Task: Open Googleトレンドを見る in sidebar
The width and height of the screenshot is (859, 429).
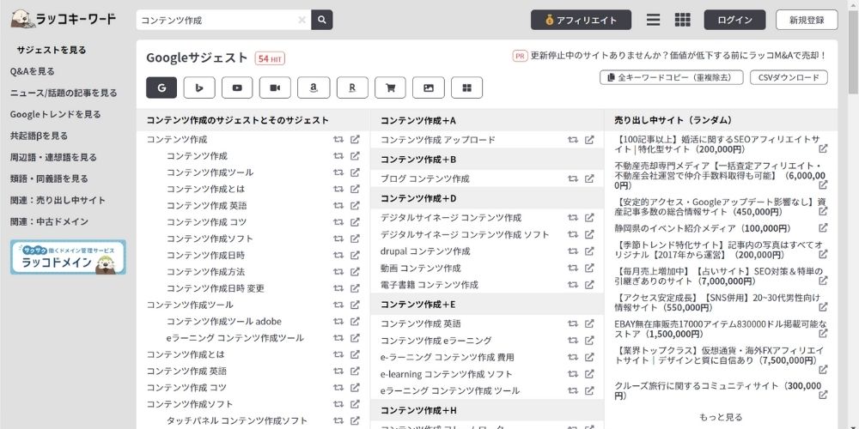Action: click(x=55, y=114)
